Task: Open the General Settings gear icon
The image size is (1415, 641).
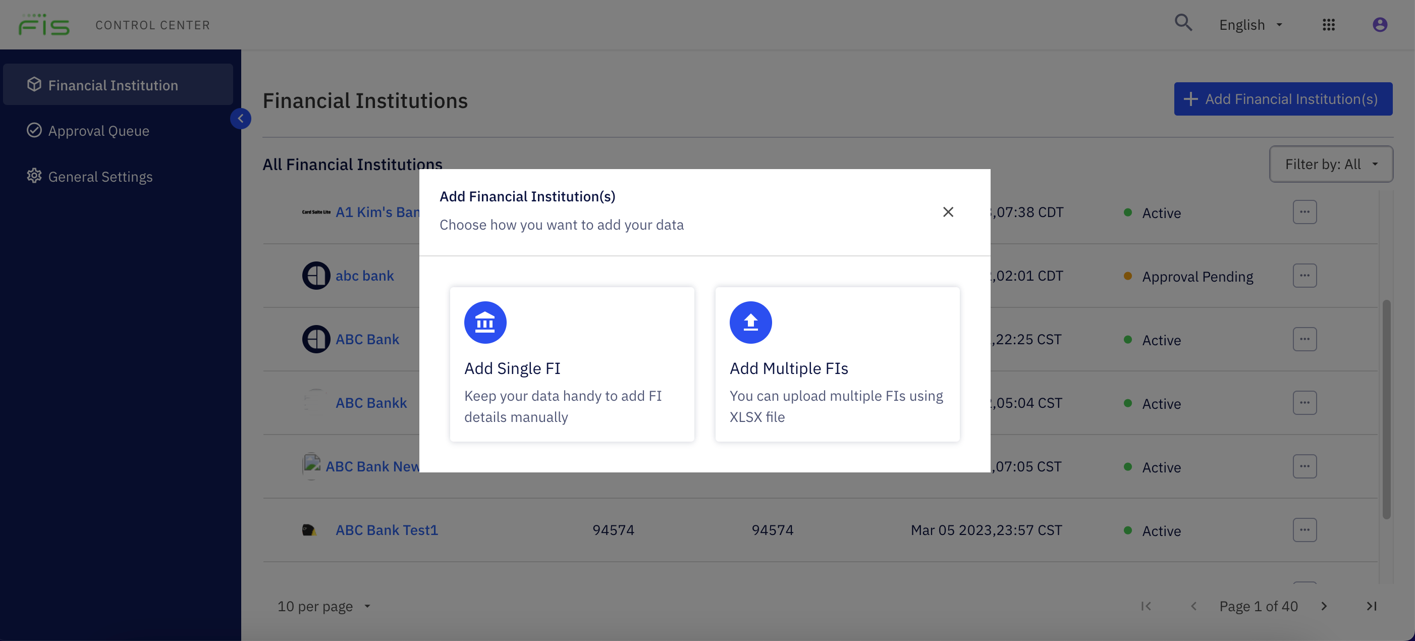Action: coord(34,176)
